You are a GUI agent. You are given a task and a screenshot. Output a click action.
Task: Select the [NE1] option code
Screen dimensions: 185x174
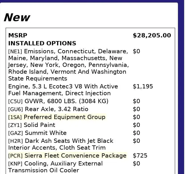pyautogui.click(x=15, y=52)
